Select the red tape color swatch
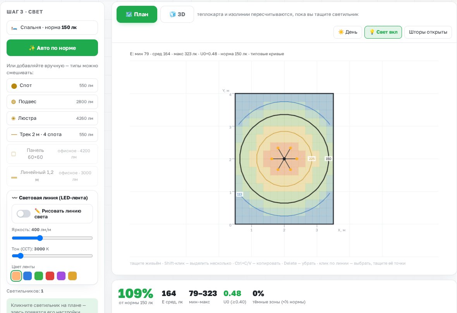 coord(50,276)
